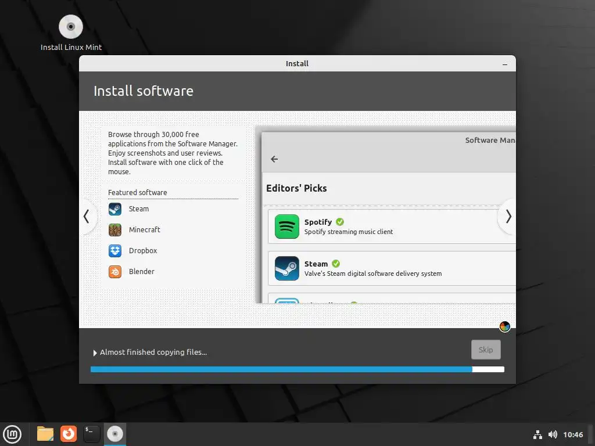Click the Valve's Steam digital software delivery card
Viewport: 595px width, 446px height.
pos(392,268)
